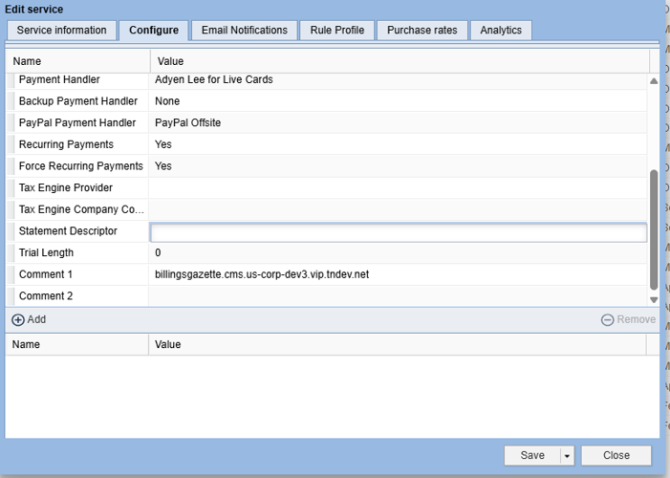670x478 pixels.
Task: Focus the Statement Descriptor text field
Action: 399,231
